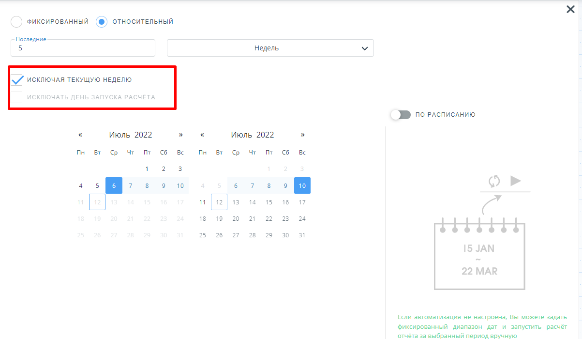Select July 10 in the right calendar
Image resolution: width=582 pixels, height=339 pixels.
point(302,185)
